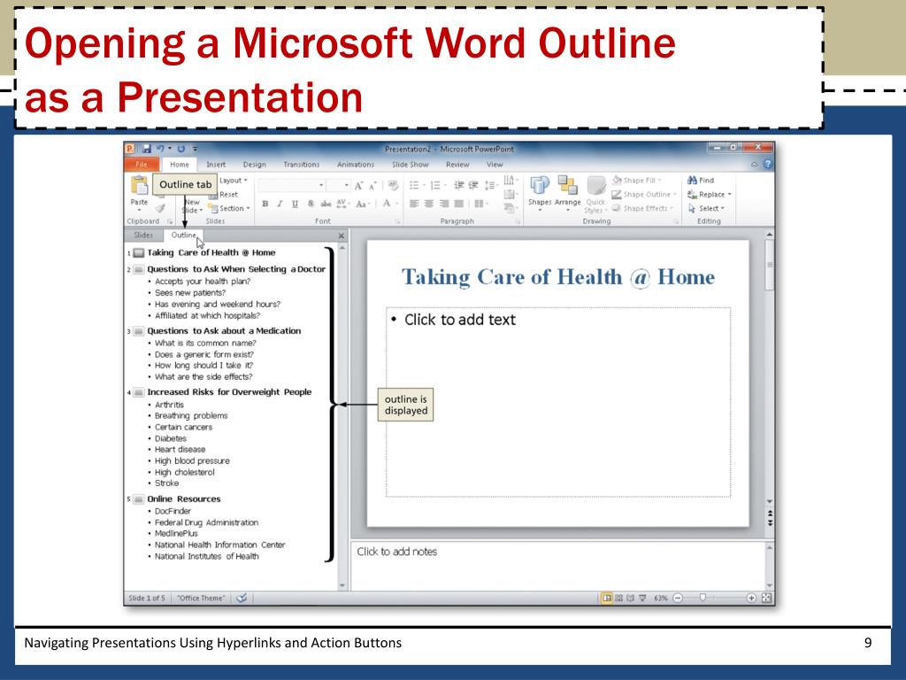Screen dimensions: 906x680
Task: Click the Save icon in Quick Access Toolbar
Action: tap(147, 149)
